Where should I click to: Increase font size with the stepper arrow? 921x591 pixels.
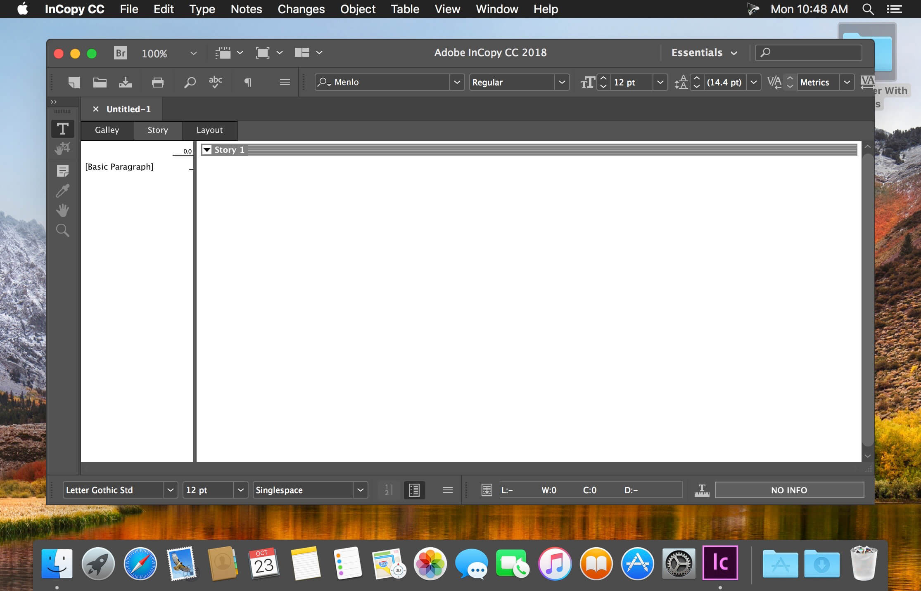(603, 78)
